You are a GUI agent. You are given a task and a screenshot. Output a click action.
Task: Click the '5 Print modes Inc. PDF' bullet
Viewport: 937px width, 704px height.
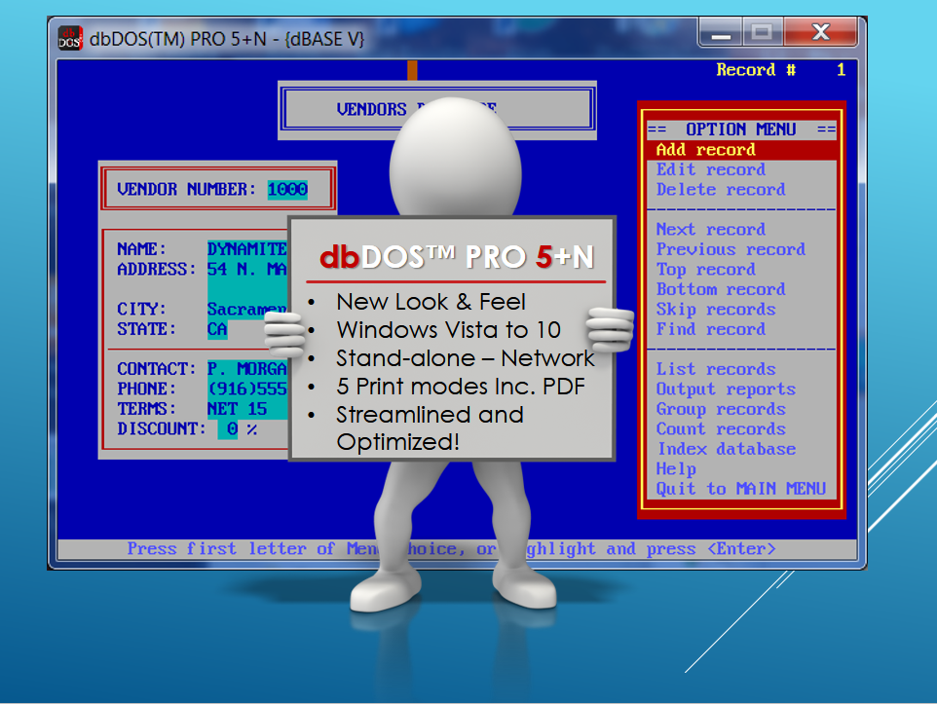tap(461, 386)
